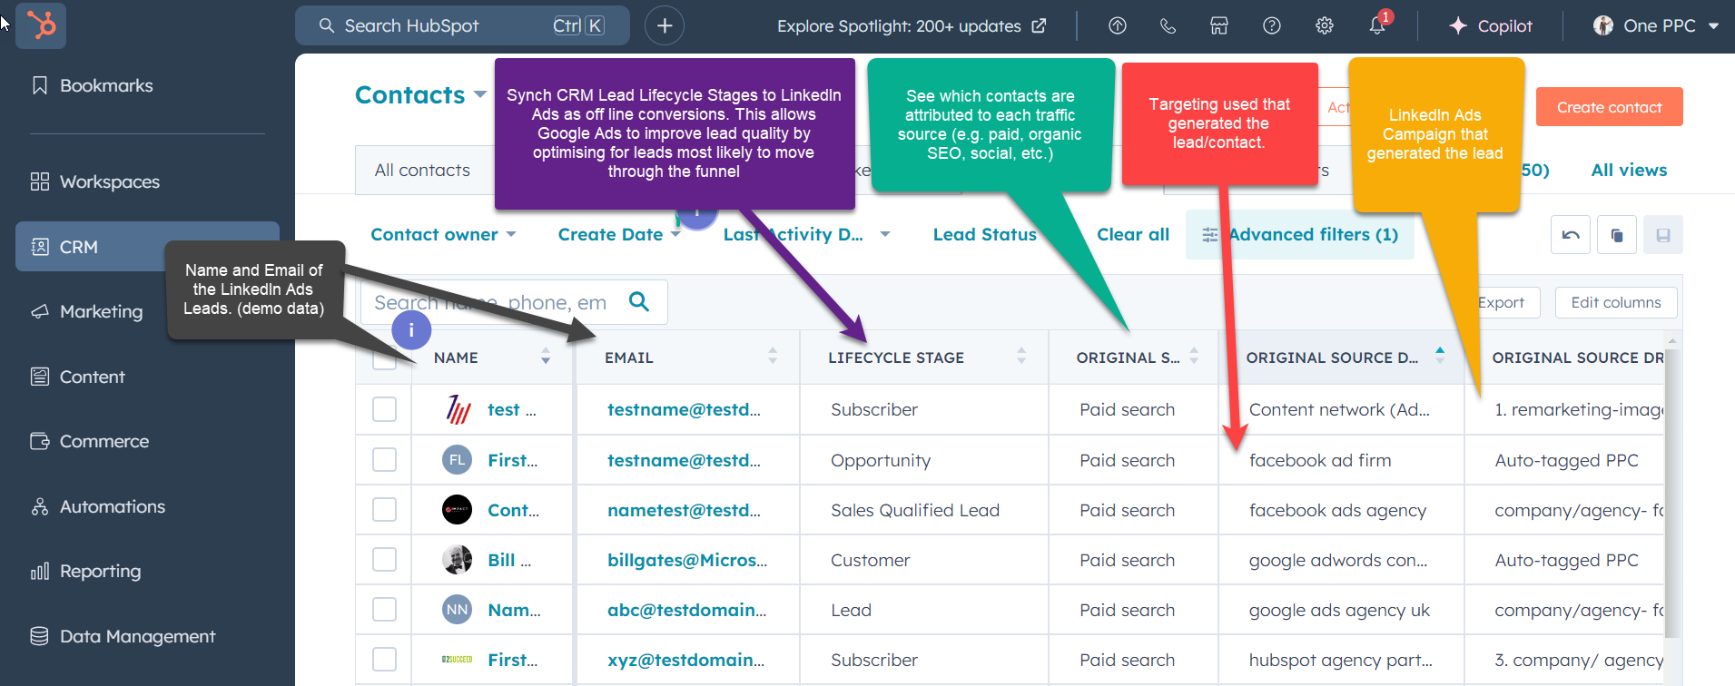Click the magnifier icon in contacts search
This screenshot has width=1735, height=686.
point(639,301)
